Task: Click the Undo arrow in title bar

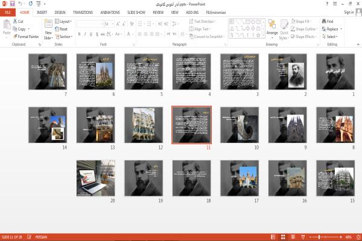Action: (20, 4)
